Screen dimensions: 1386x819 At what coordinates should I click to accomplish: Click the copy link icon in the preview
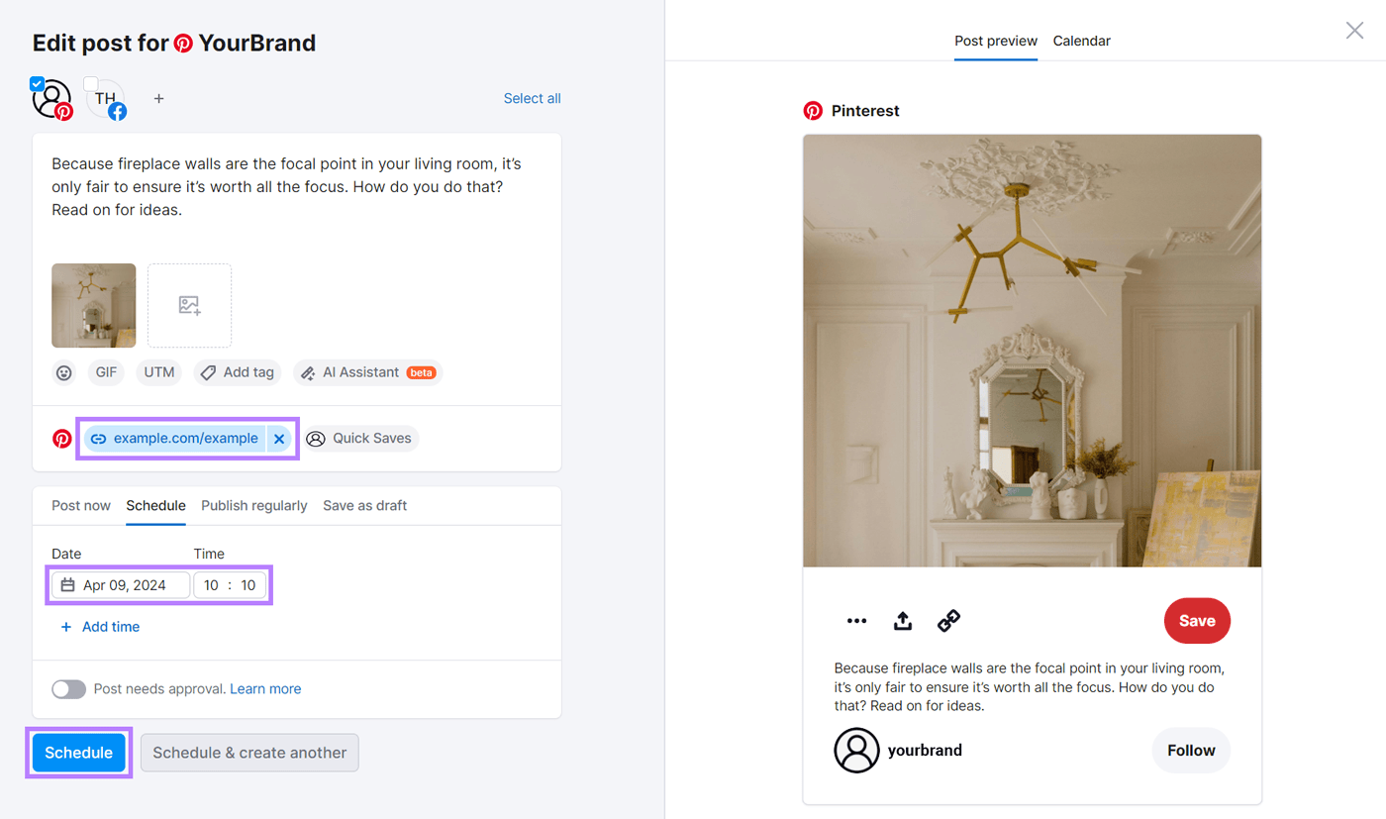pyautogui.click(x=947, y=620)
